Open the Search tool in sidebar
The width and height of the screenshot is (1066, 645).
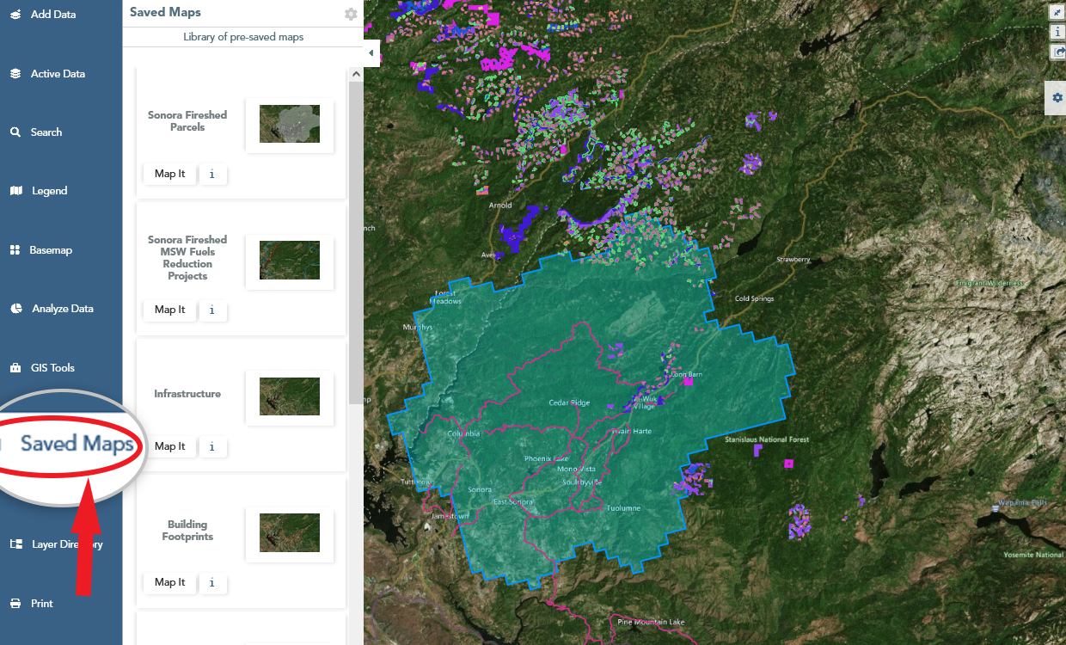click(36, 132)
